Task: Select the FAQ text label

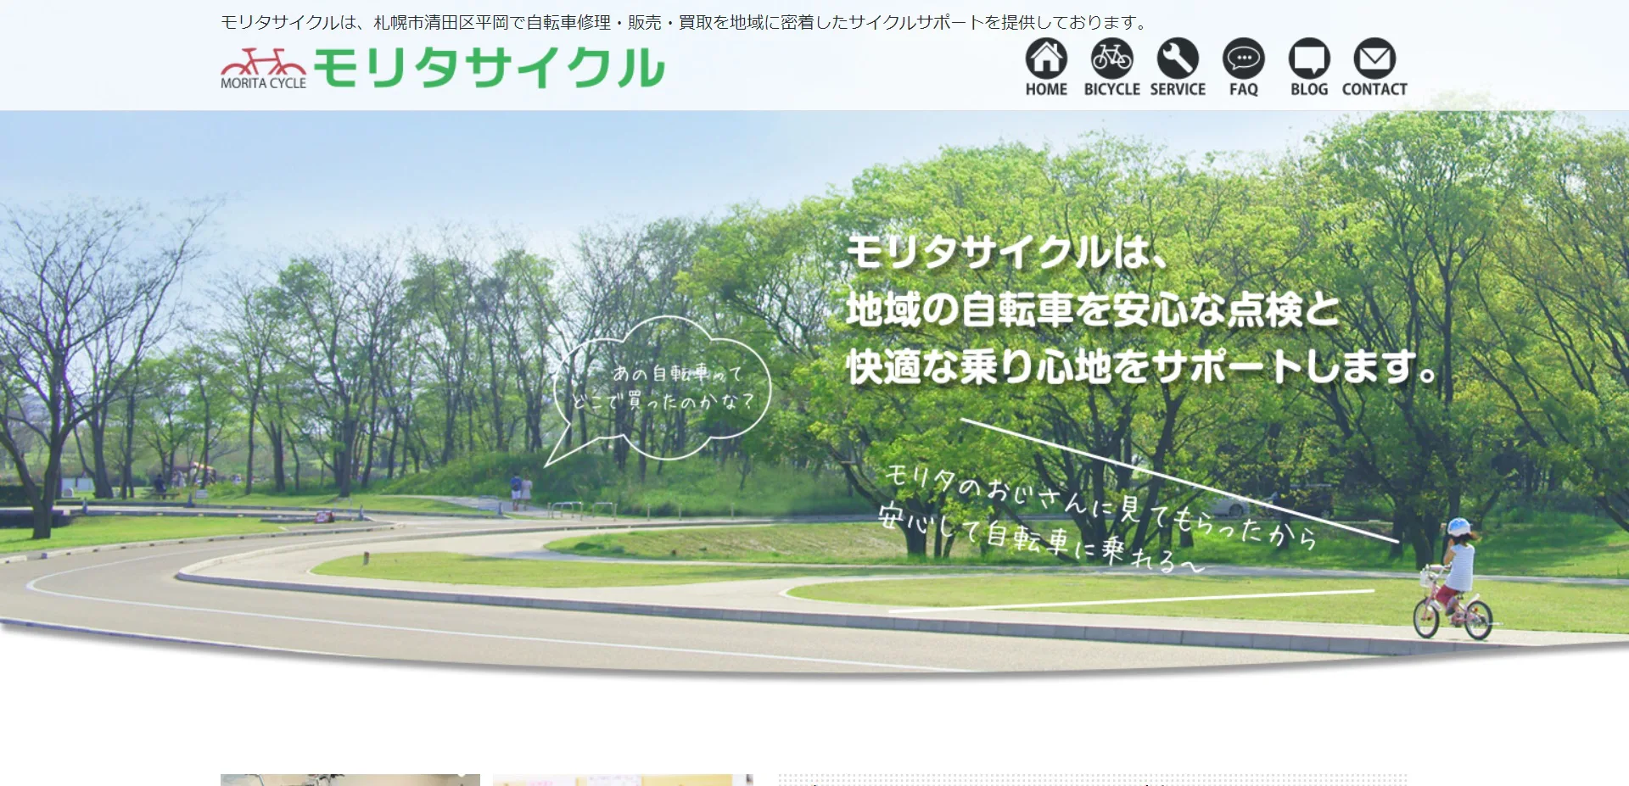Action: (1243, 89)
